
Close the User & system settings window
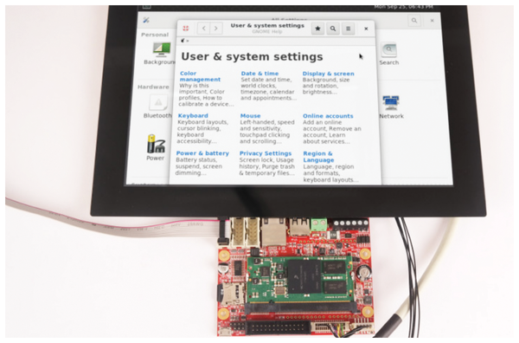[366, 29]
